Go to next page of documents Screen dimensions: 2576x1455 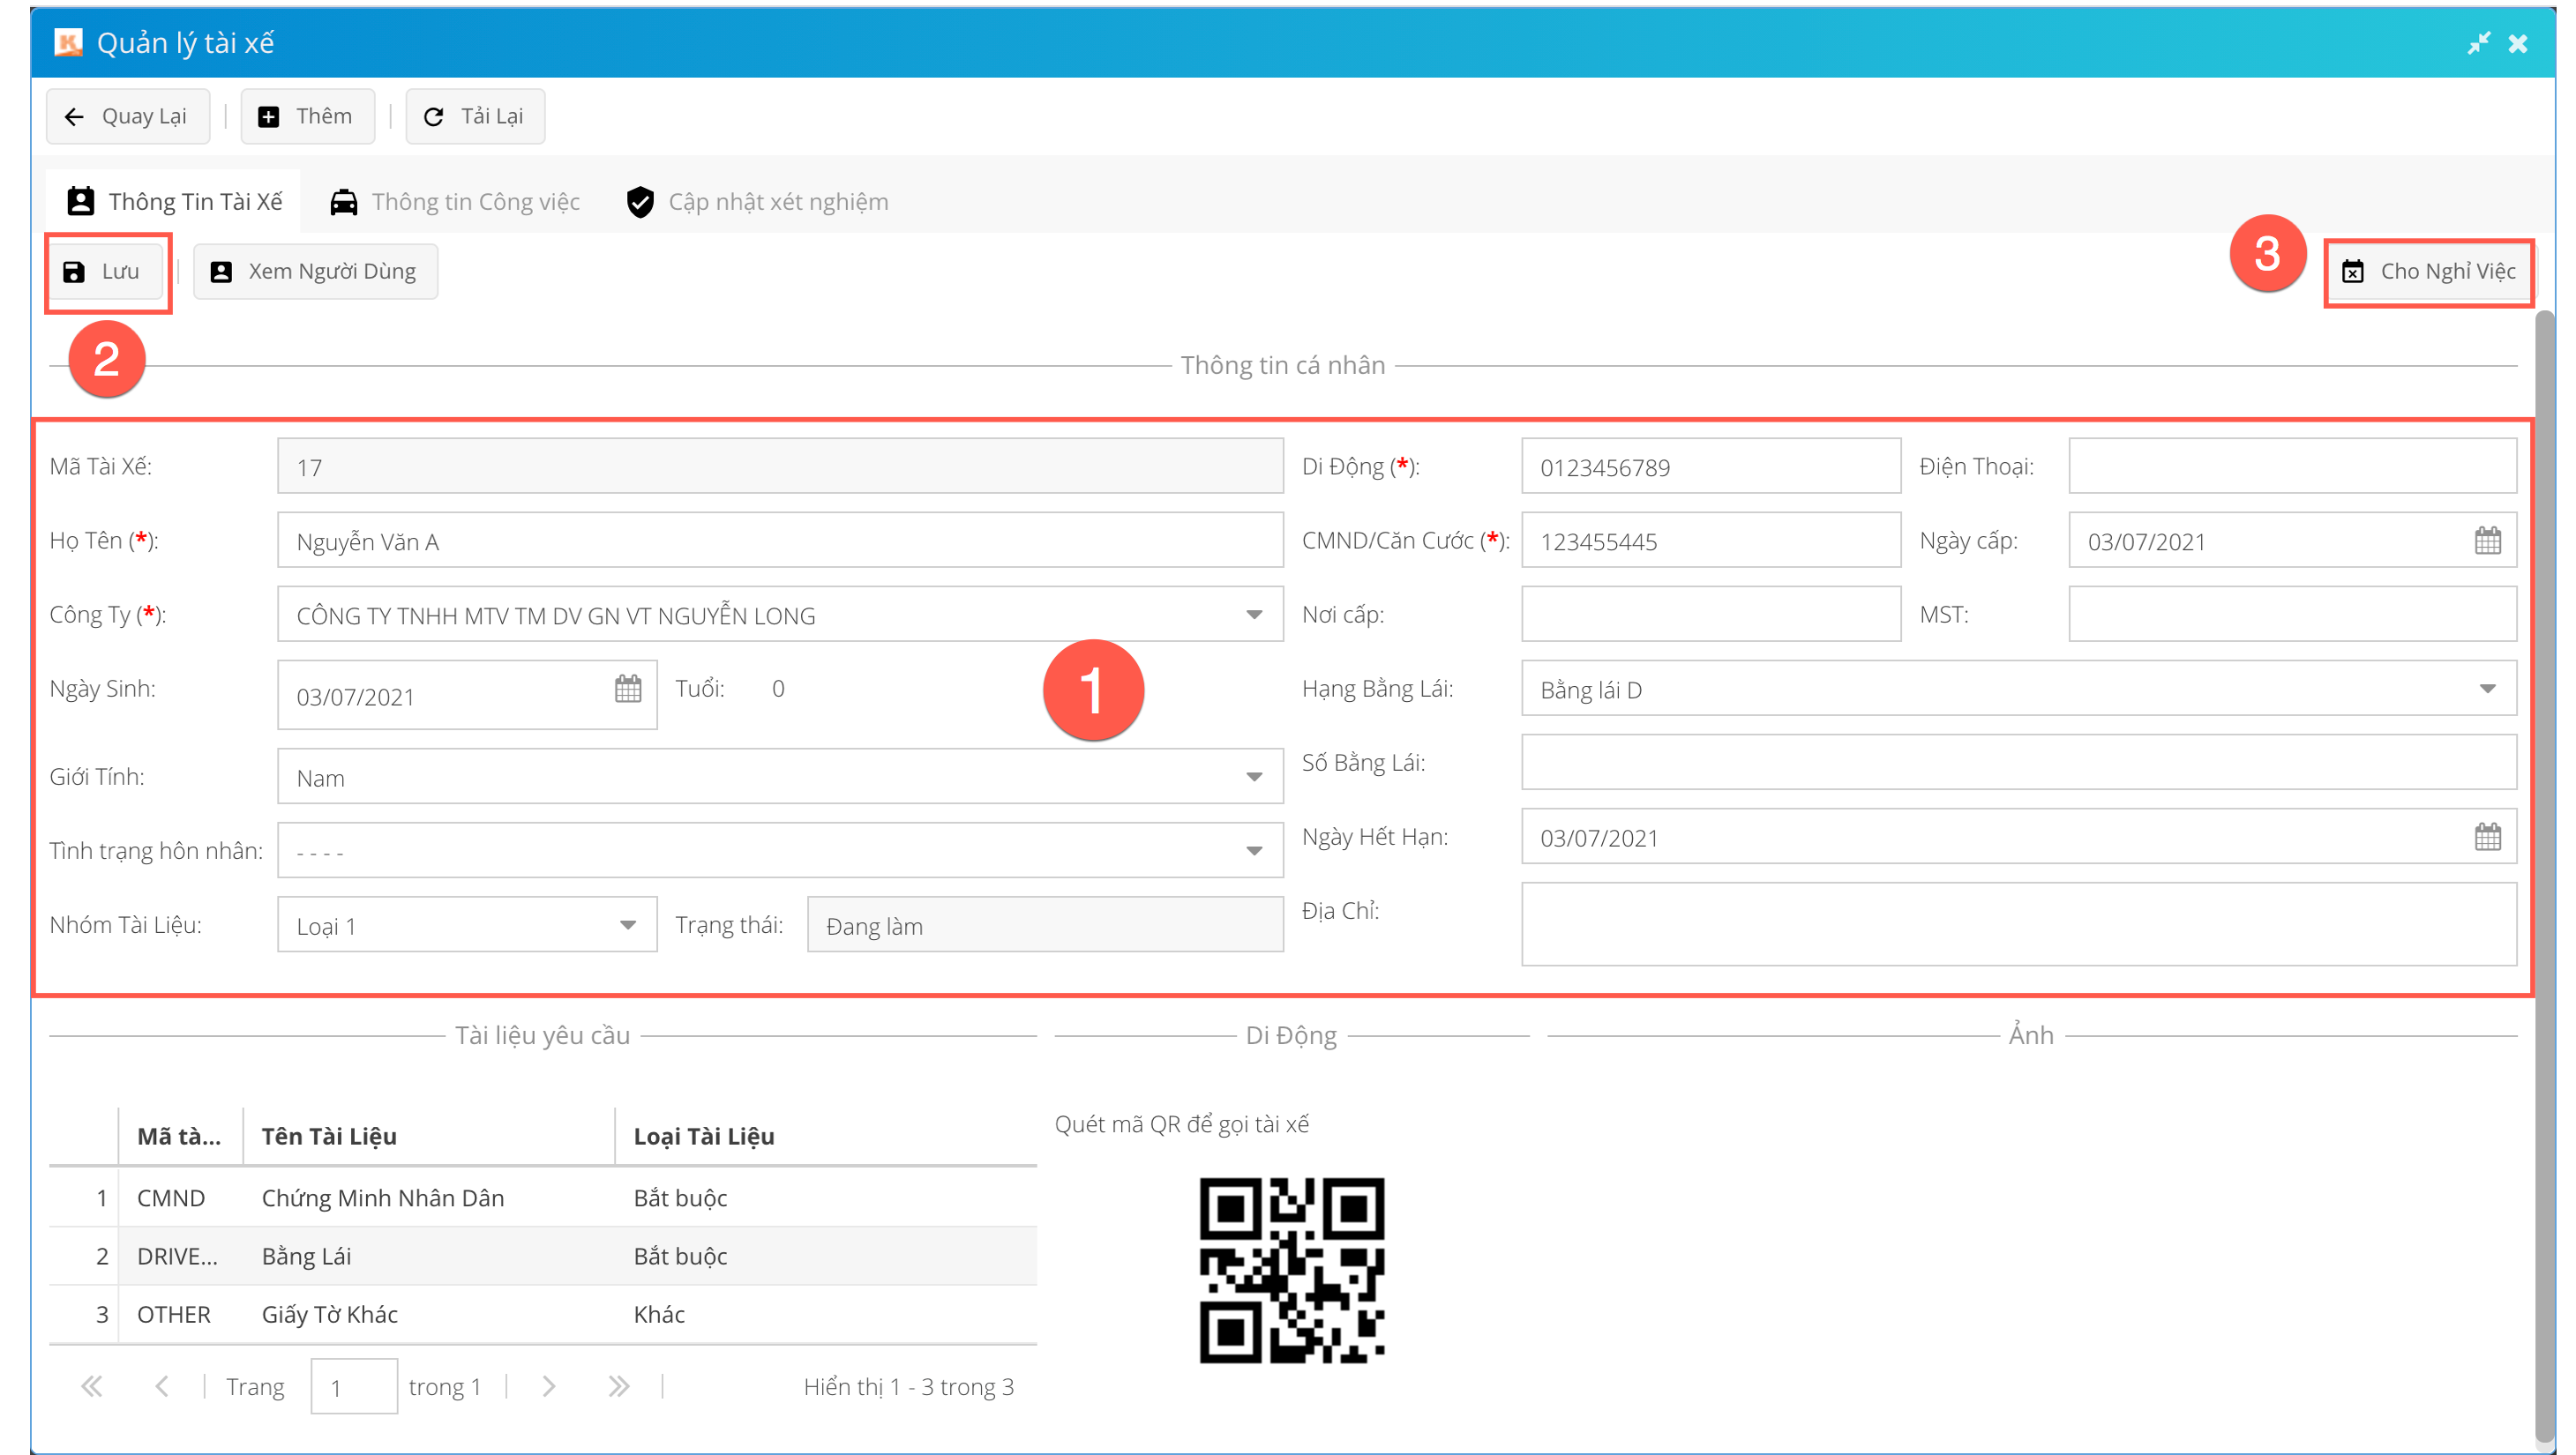tap(548, 1386)
